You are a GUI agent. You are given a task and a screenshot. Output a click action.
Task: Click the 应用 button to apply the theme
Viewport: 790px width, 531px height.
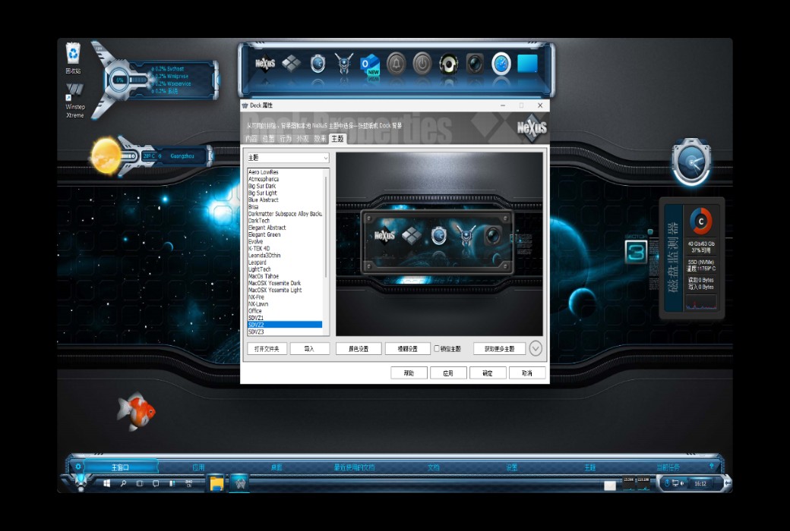449,372
